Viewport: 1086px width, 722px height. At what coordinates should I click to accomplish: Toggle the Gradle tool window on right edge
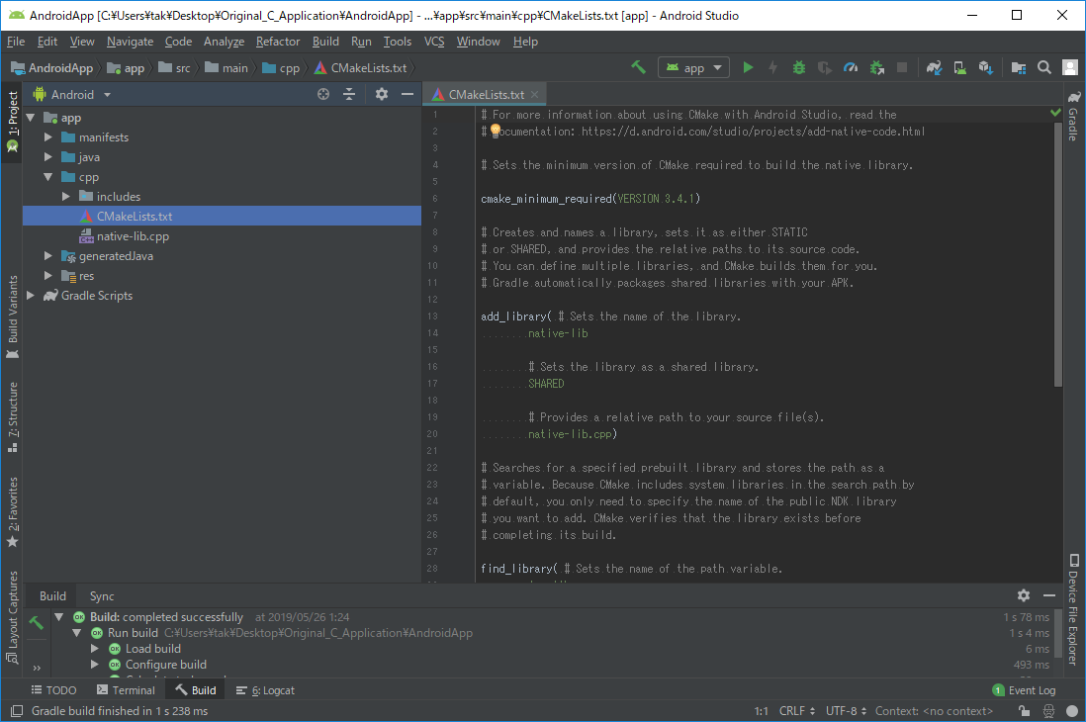pos(1073,116)
